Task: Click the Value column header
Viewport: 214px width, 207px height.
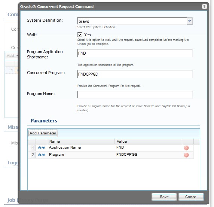Action: [148, 141]
